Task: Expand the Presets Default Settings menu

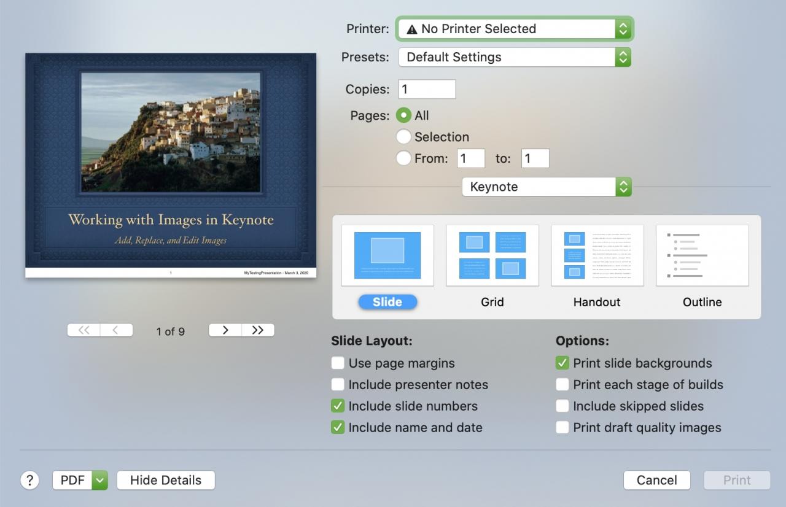Action: [515, 57]
